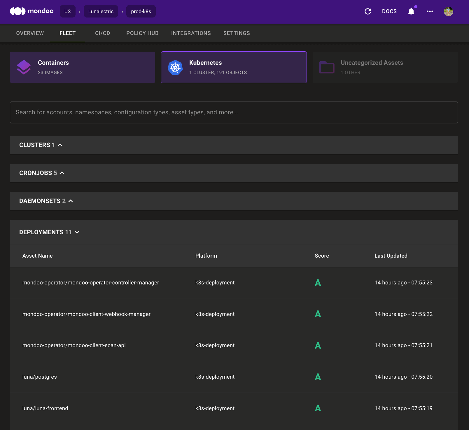Expand the Clusters section
Image resolution: width=469 pixels, height=430 pixels.
click(60, 145)
